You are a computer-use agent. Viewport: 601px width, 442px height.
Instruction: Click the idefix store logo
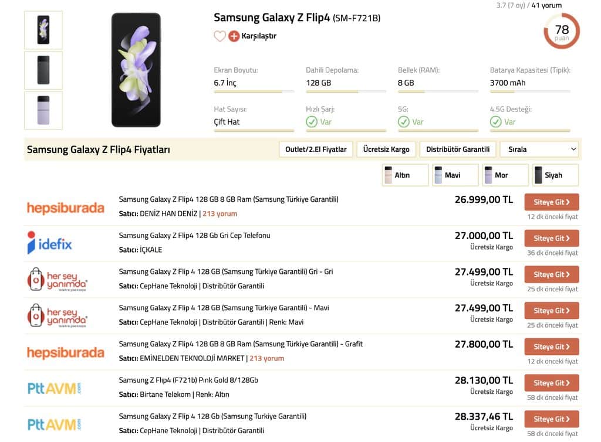[x=50, y=243]
